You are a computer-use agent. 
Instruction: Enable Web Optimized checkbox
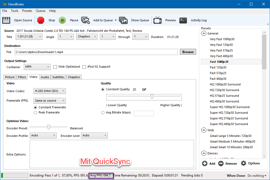click(x=55, y=67)
